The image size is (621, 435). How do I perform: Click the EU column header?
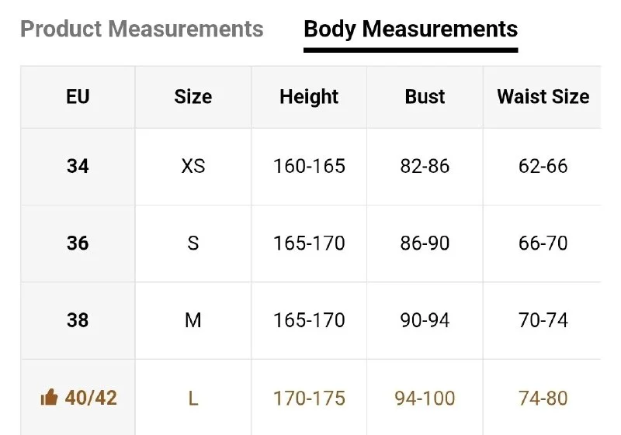click(78, 96)
